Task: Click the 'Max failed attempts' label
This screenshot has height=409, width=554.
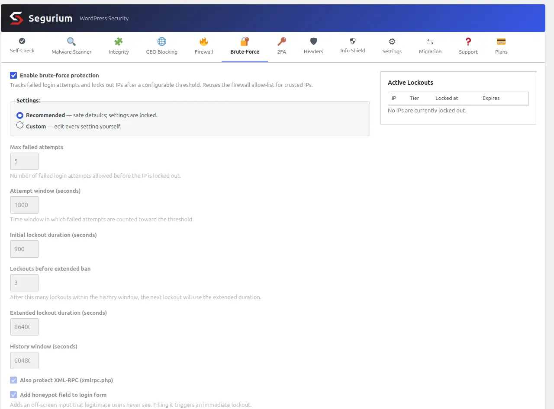Action: (x=37, y=147)
